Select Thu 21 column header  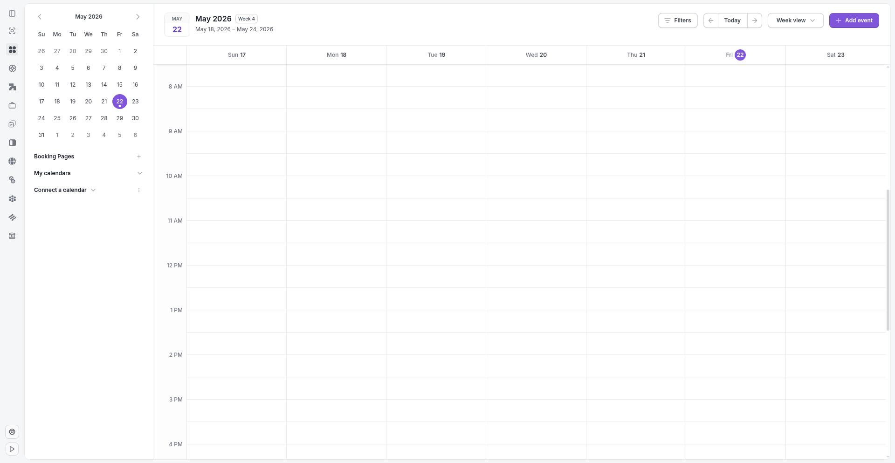[636, 55]
